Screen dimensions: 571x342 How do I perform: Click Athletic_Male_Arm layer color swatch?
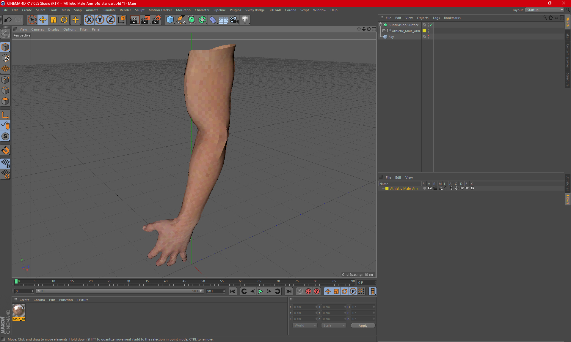[x=387, y=189]
